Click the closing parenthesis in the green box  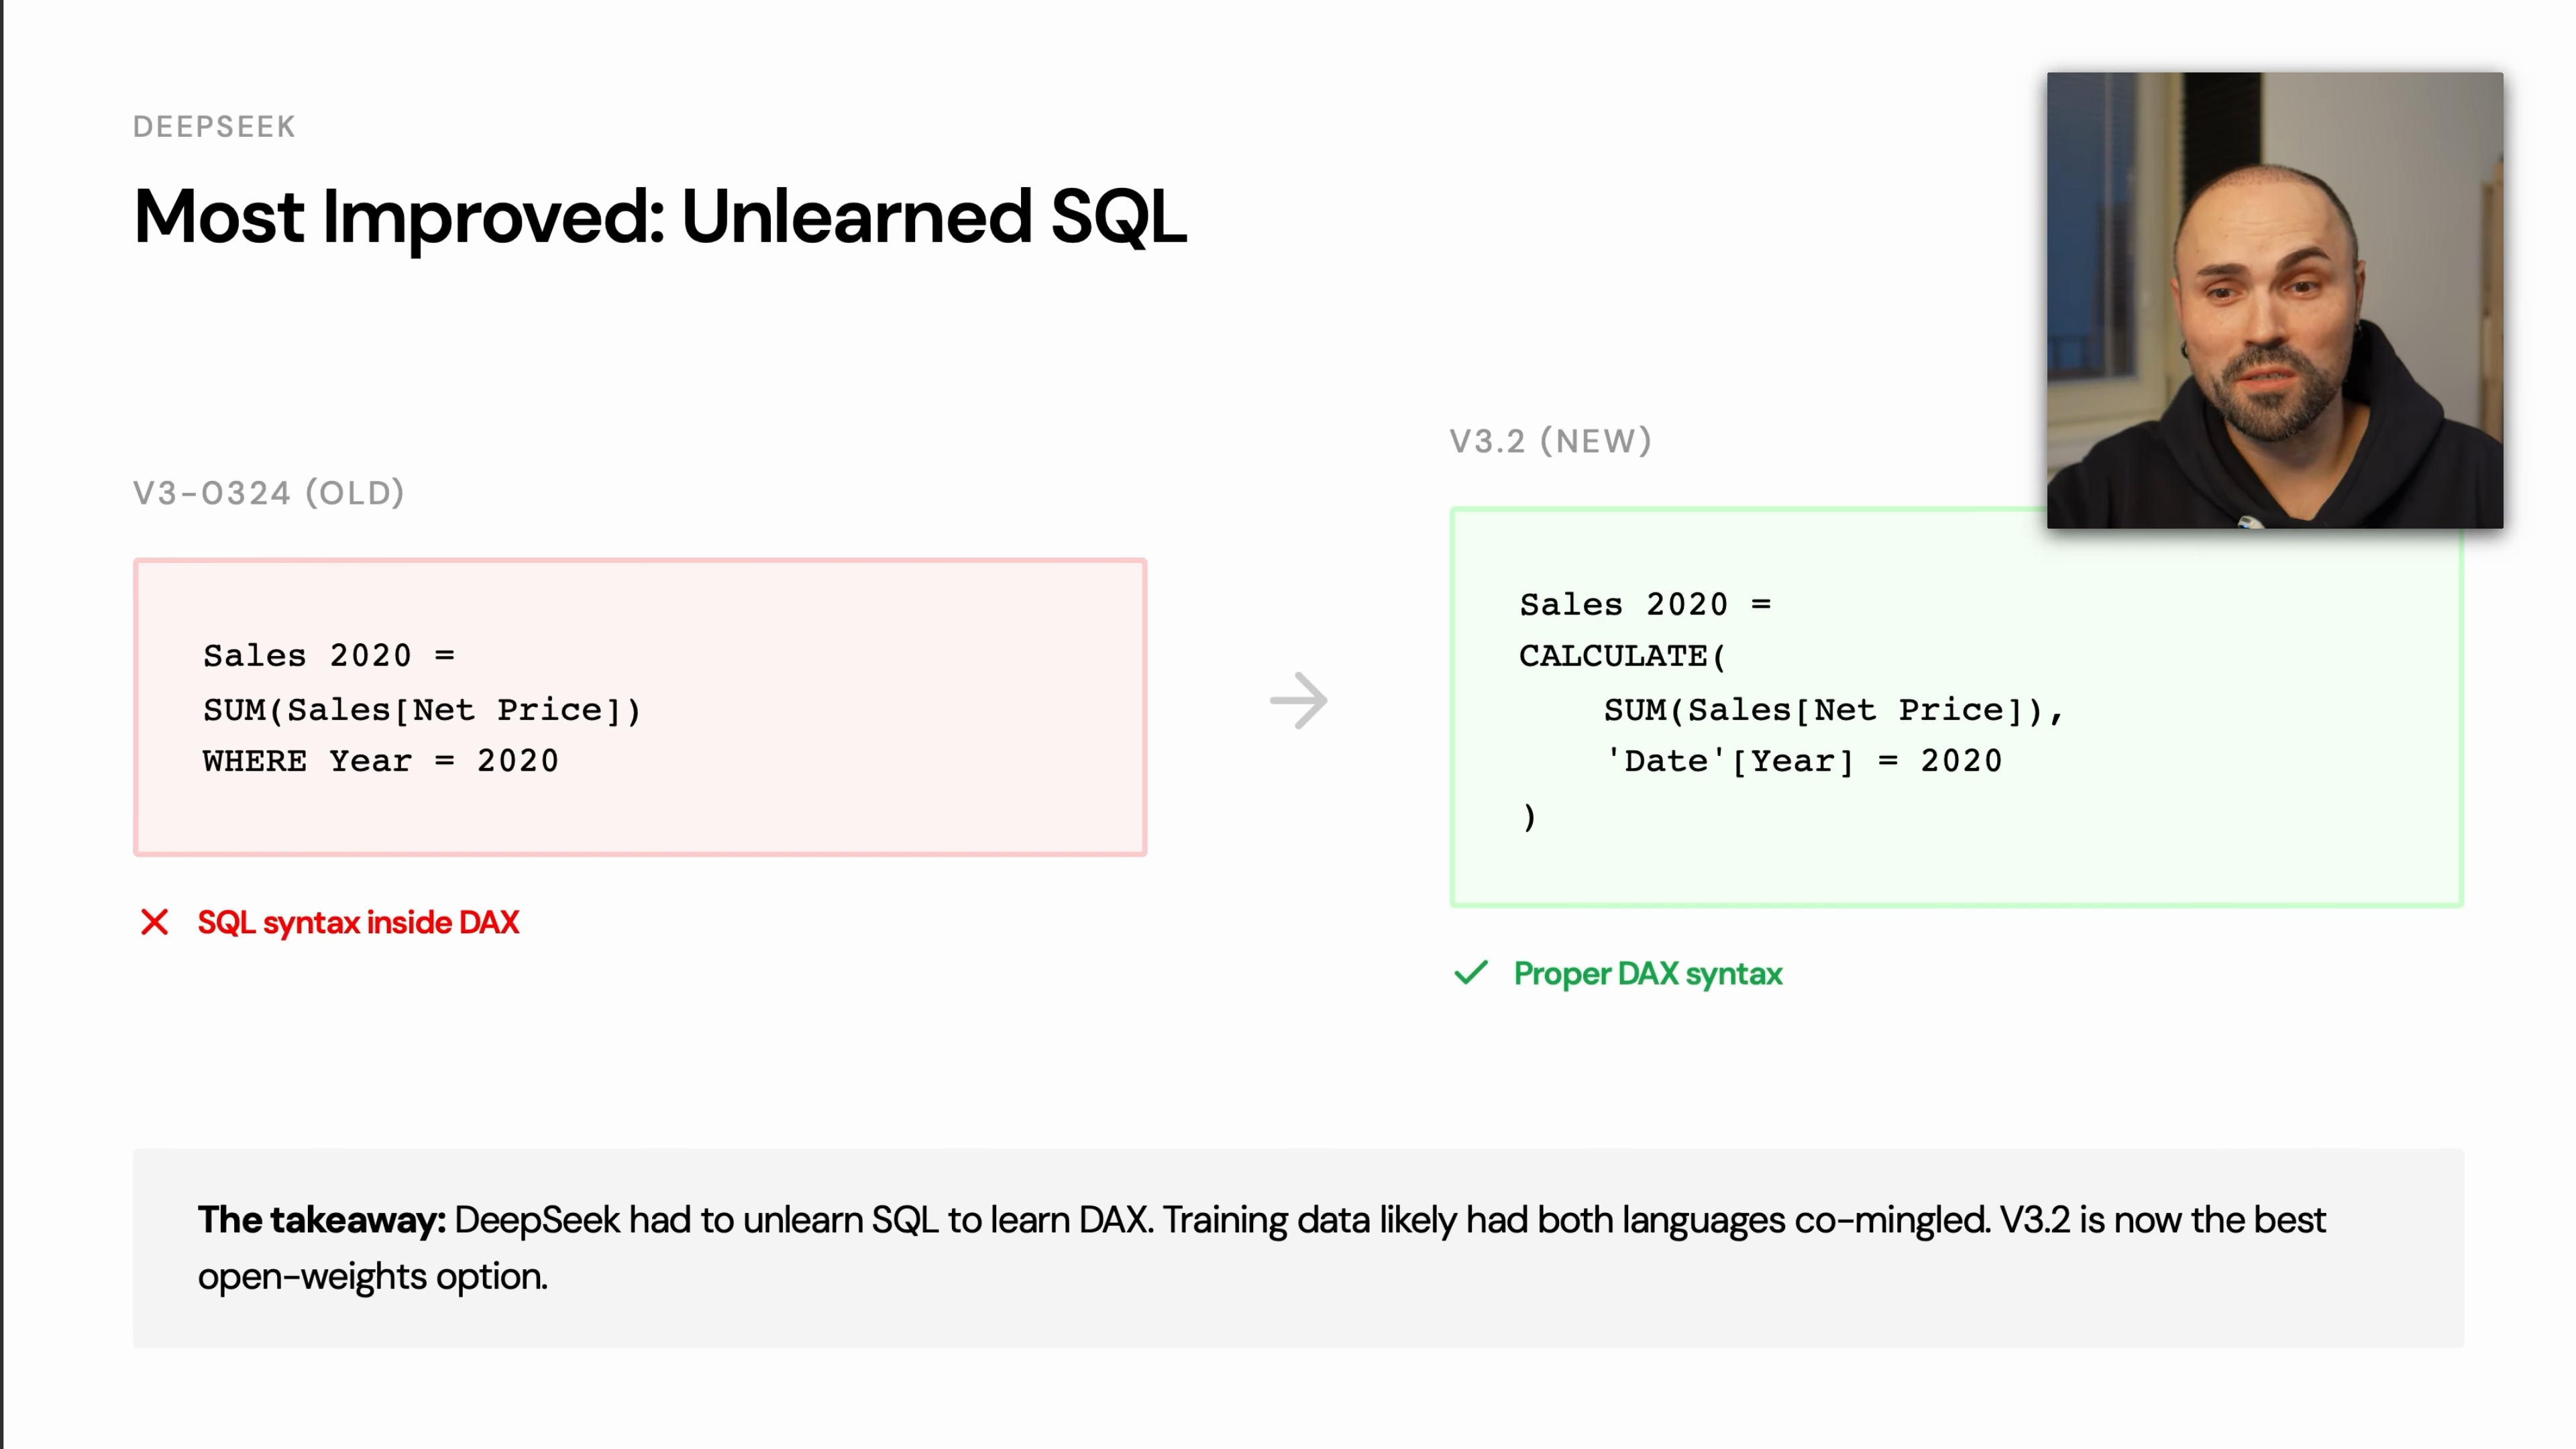click(x=1529, y=816)
